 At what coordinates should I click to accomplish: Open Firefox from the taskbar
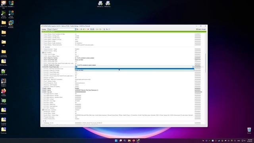(134, 141)
